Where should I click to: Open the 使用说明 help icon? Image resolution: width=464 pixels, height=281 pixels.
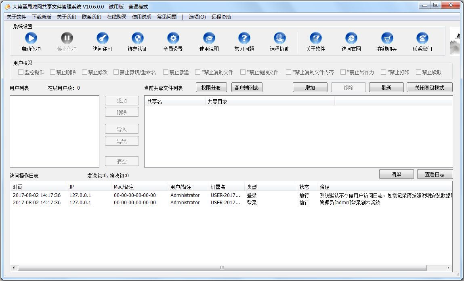coord(209,41)
